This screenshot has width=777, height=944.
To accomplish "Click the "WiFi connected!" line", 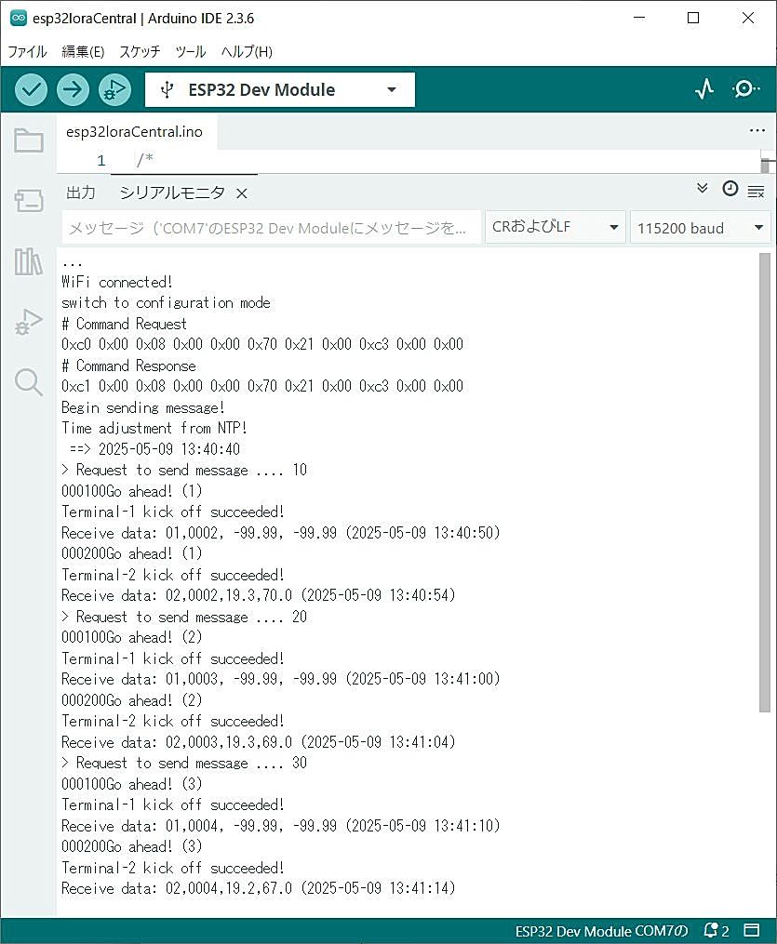I will pyautogui.click(x=117, y=282).
